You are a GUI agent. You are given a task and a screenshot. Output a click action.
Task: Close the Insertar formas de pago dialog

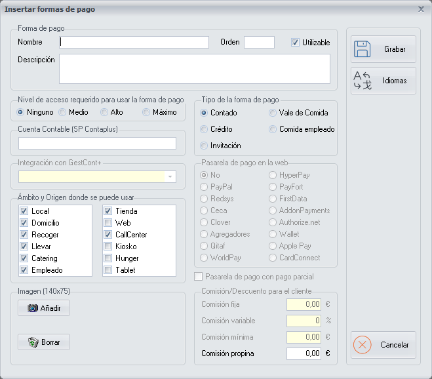click(421, 9)
